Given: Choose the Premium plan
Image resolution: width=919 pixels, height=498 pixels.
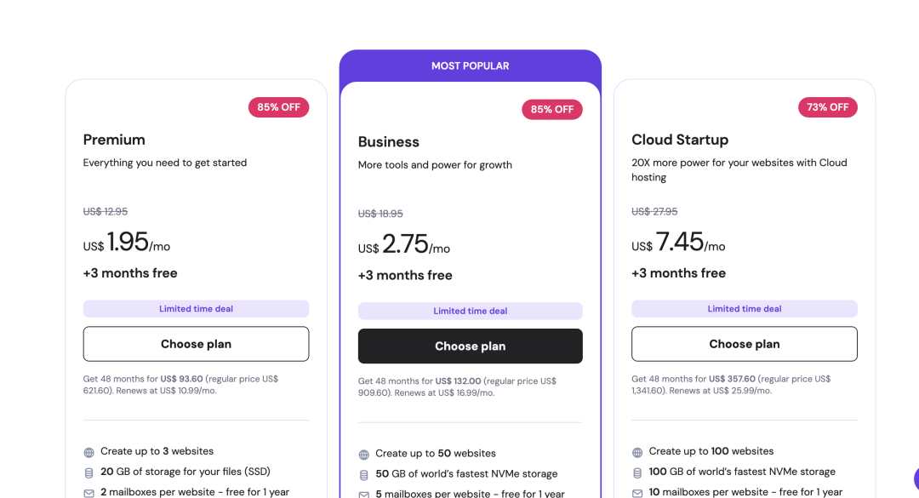Looking at the screenshot, I should (x=196, y=344).
